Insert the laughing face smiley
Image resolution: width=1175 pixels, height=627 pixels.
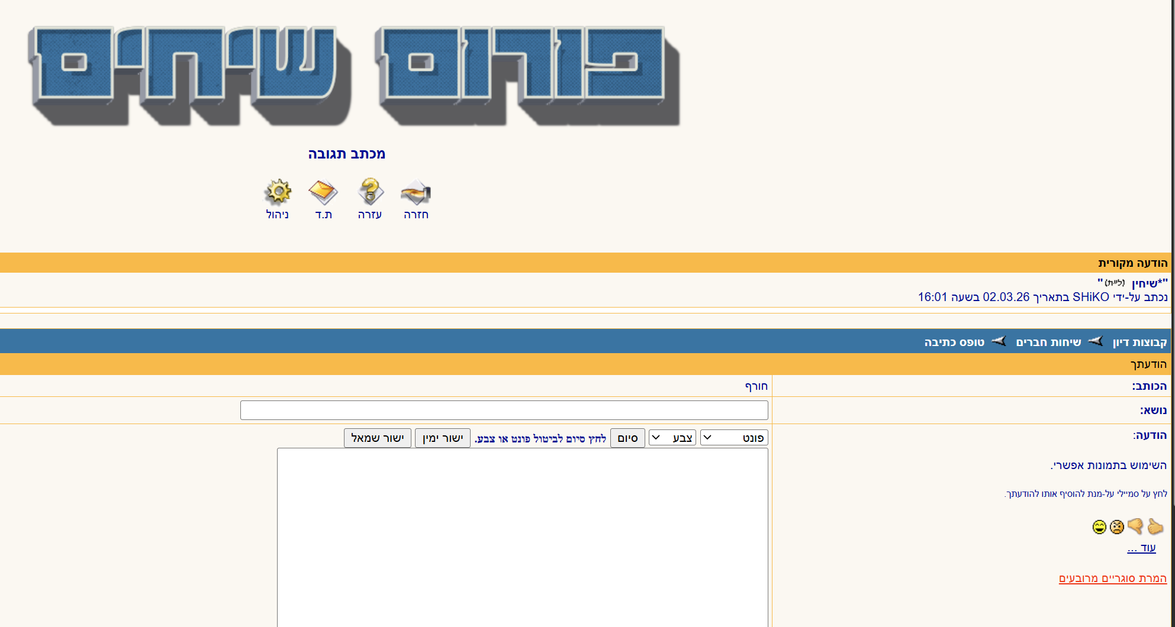[x=1099, y=527]
